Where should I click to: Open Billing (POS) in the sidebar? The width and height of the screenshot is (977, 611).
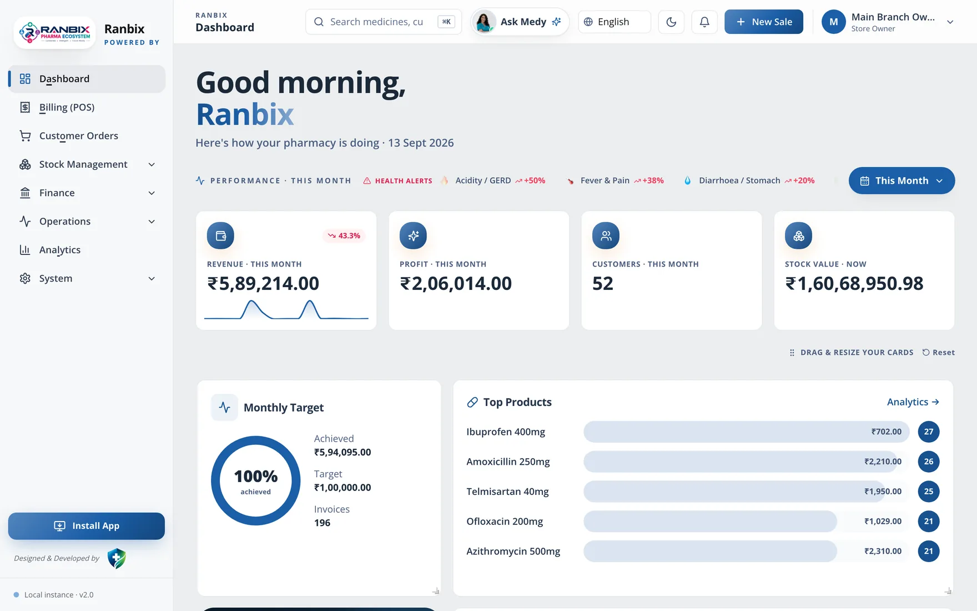point(87,107)
